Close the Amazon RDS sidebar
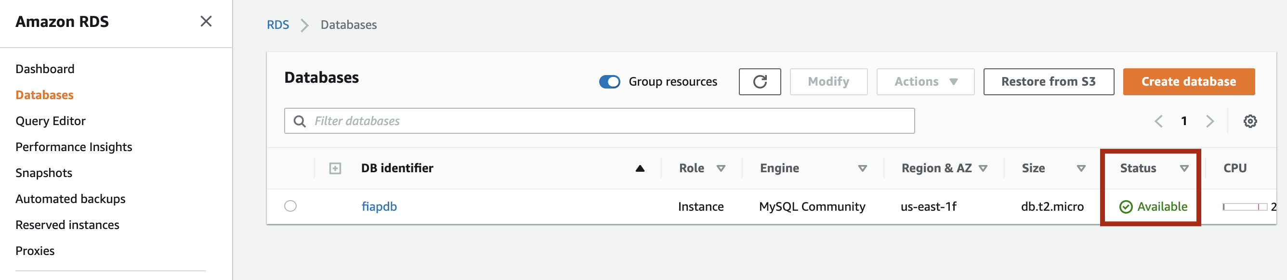 pyautogui.click(x=206, y=22)
